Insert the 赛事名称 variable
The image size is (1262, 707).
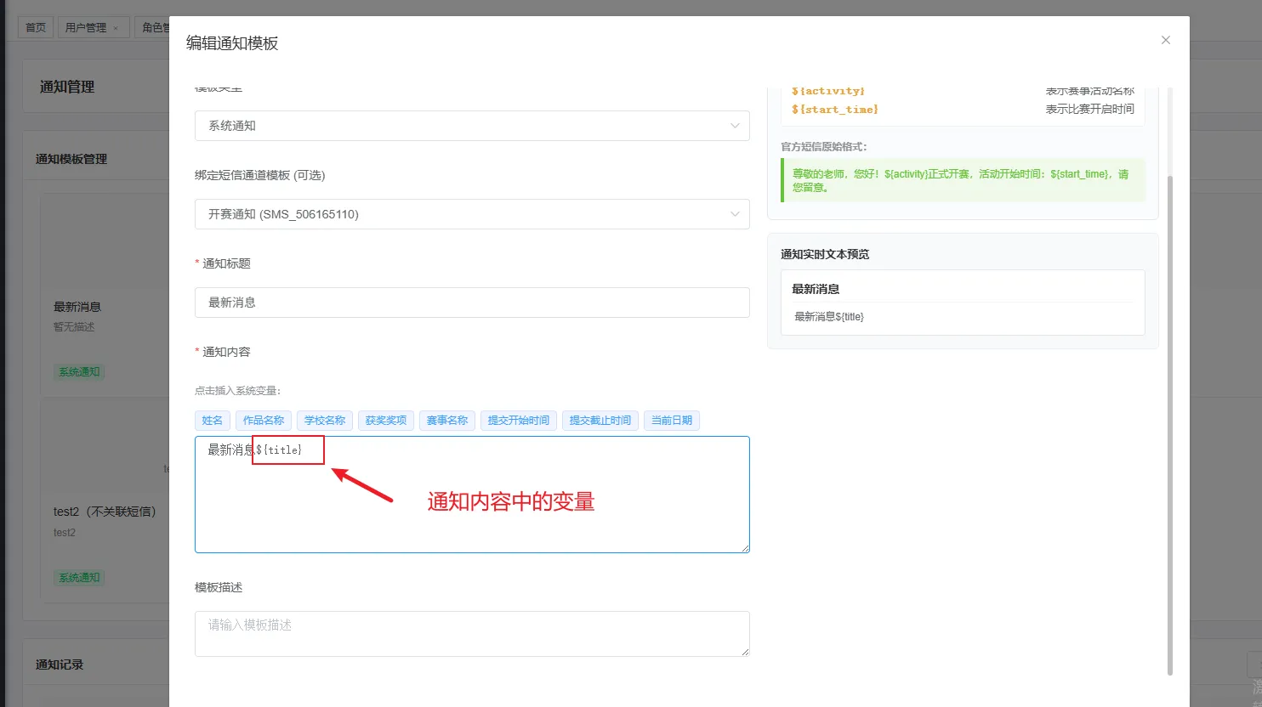tap(447, 421)
